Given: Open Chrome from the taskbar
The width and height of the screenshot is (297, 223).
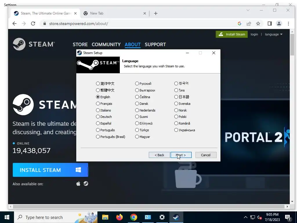Looking at the screenshot, I should [133, 217].
